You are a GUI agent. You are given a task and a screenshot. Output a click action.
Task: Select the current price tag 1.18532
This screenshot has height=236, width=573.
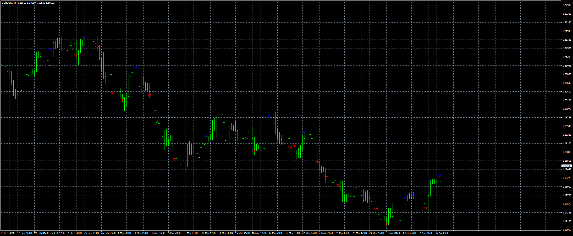pyautogui.click(x=567, y=166)
